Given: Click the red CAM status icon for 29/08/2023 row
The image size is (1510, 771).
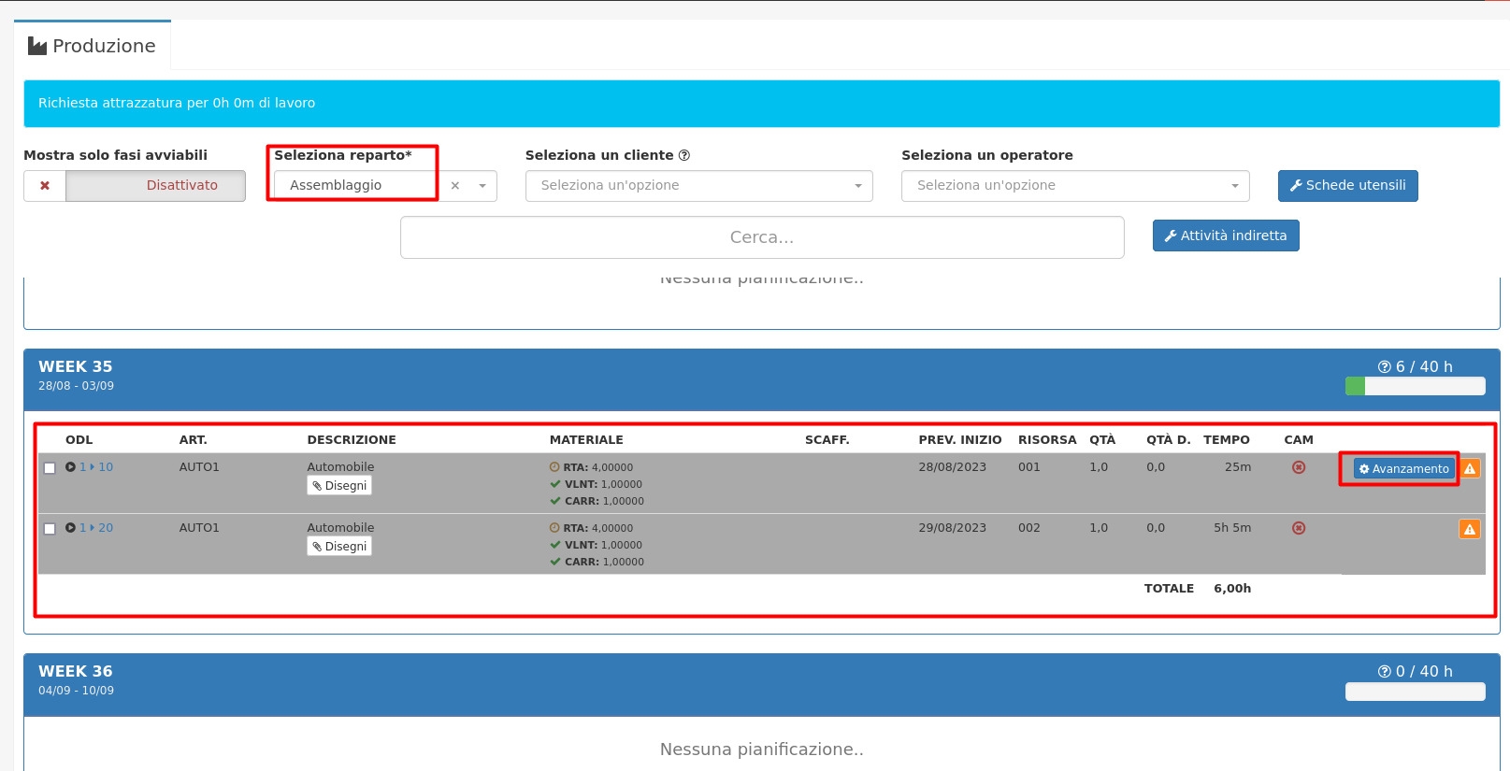Looking at the screenshot, I should click(x=1298, y=528).
